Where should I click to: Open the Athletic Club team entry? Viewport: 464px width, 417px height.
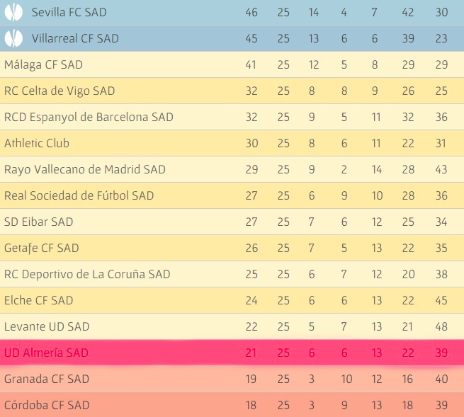[x=37, y=143]
